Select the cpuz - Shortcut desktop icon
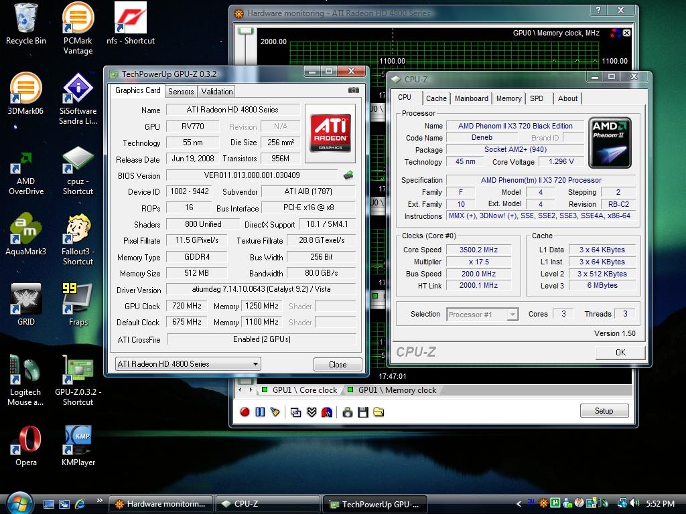Image resolution: width=686 pixels, height=514 pixels. 78,171
